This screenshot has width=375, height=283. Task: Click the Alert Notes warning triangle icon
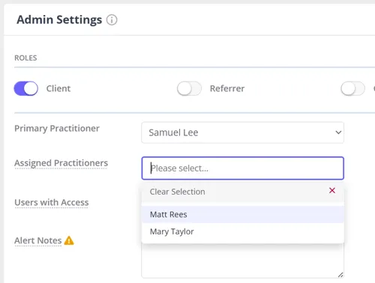pos(69,240)
